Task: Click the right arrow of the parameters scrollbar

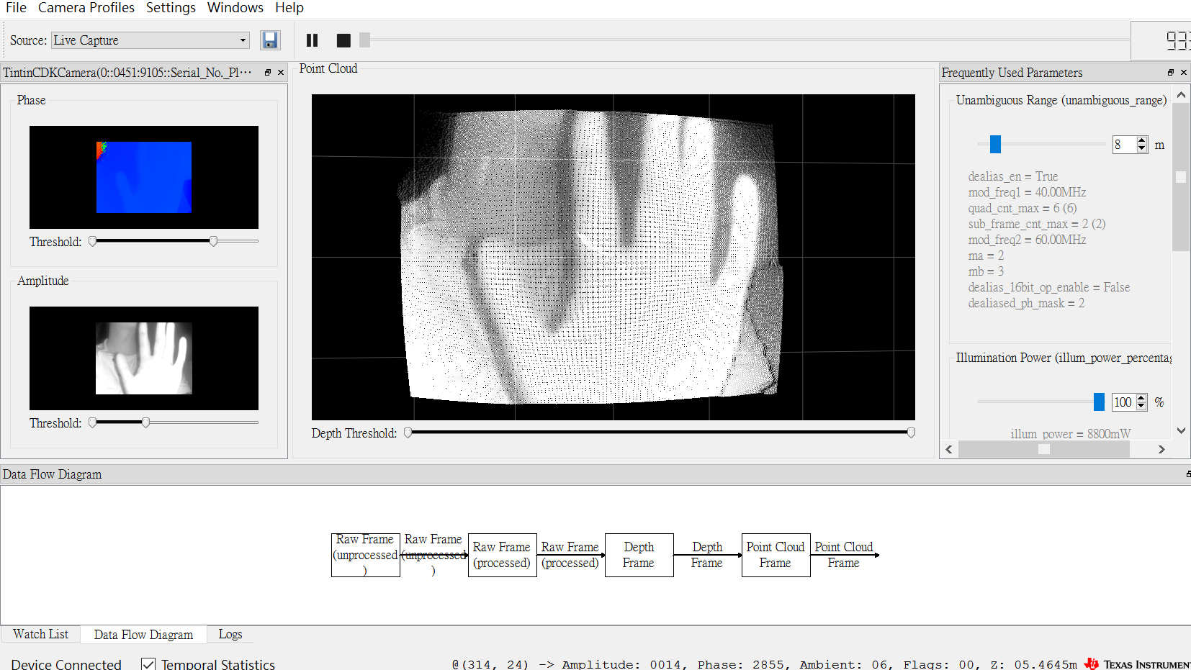Action: (x=1161, y=449)
